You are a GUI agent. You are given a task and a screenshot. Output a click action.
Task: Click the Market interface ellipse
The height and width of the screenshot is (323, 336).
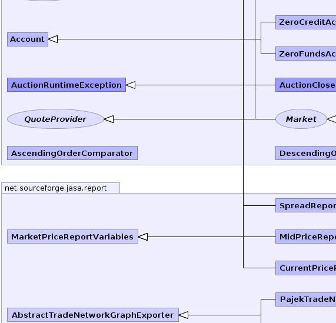coord(301,119)
